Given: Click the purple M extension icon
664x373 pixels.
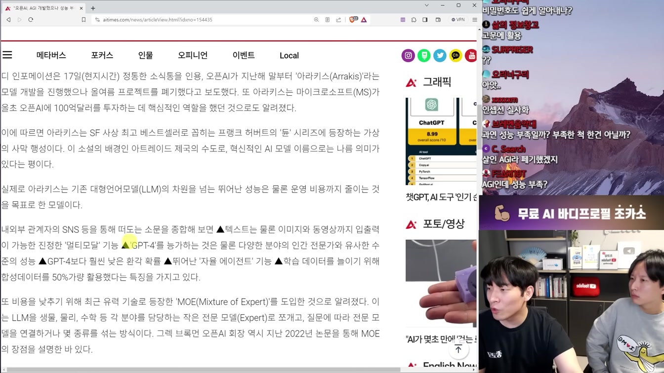Looking at the screenshot, I should pyautogui.click(x=403, y=20).
